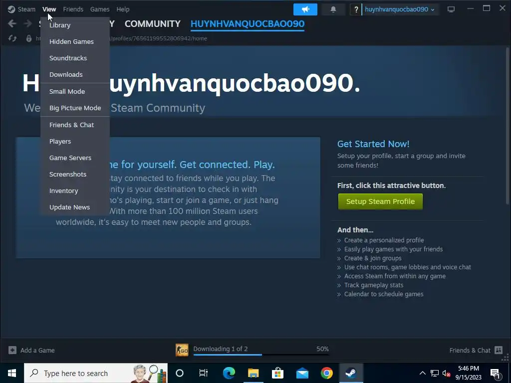Choose Downloads in View menu
Viewport: 511px width, 383px height.
click(x=75, y=74)
